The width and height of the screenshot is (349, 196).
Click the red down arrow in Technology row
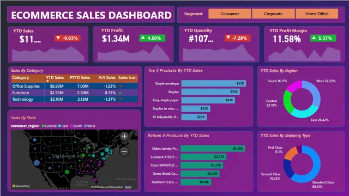tap(121, 99)
